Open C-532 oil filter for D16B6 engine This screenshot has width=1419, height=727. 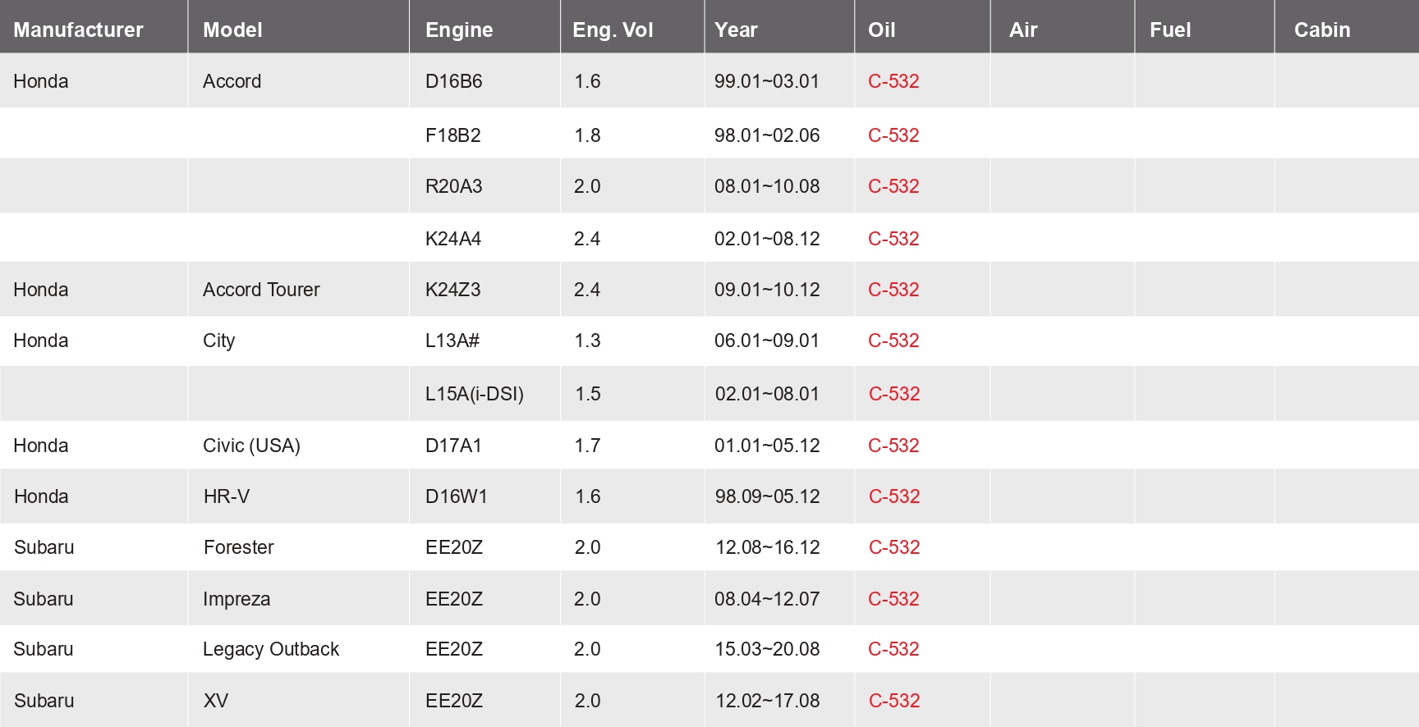893,81
